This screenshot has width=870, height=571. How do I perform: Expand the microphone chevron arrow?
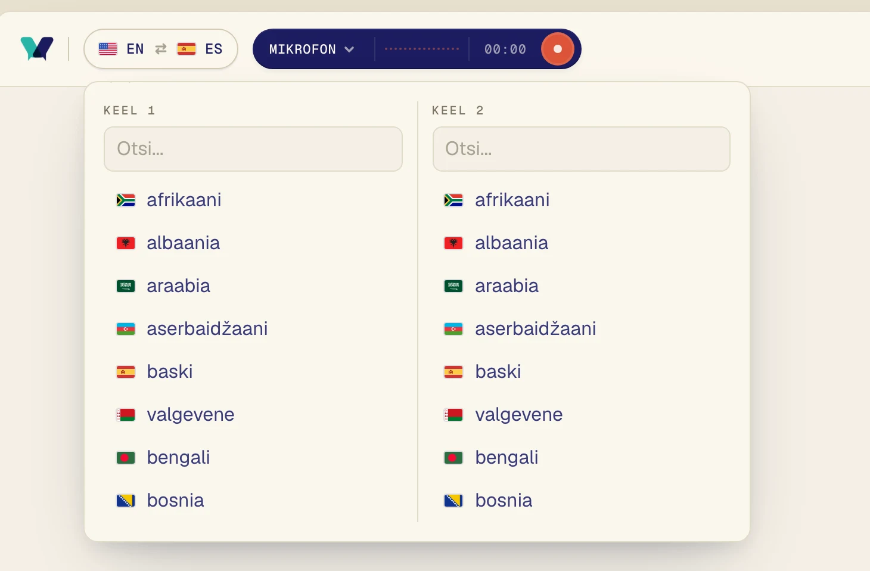point(349,49)
